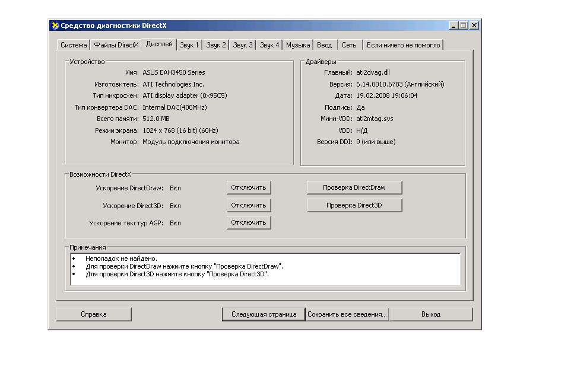The width and height of the screenshot is (571, 386).
Task: Open the Ввод tab
Action: [325, 45]
